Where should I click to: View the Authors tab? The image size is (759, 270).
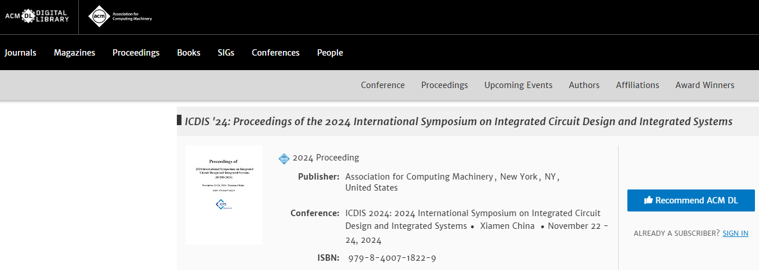coord(584,85)
